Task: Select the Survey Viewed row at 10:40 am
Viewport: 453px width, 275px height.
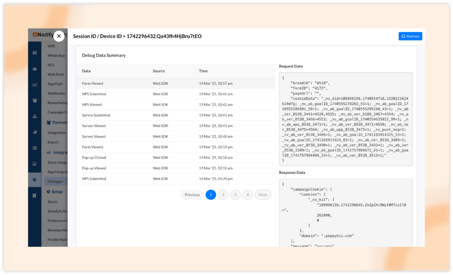Action: pyautogui.click(x=176, y=136)
